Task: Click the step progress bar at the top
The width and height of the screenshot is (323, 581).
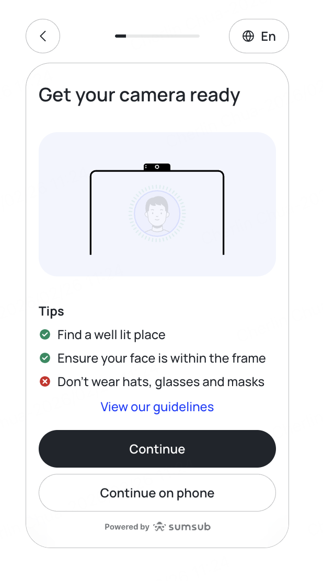Action: click(157, 36)
